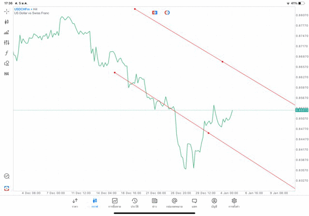Screen dimensions: 309x216
Task: Open the trading chart icon in left sidebar
Action: (7, 176)
